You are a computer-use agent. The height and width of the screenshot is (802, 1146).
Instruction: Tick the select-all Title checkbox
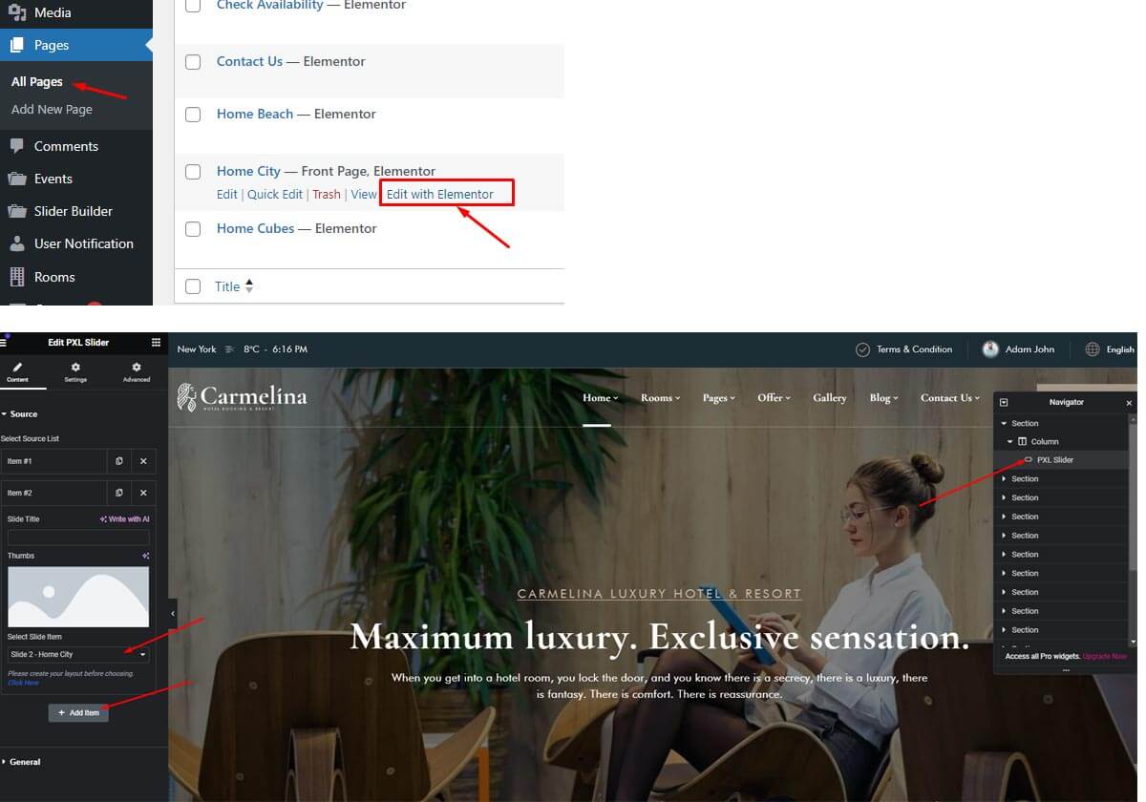coord(193,286)
